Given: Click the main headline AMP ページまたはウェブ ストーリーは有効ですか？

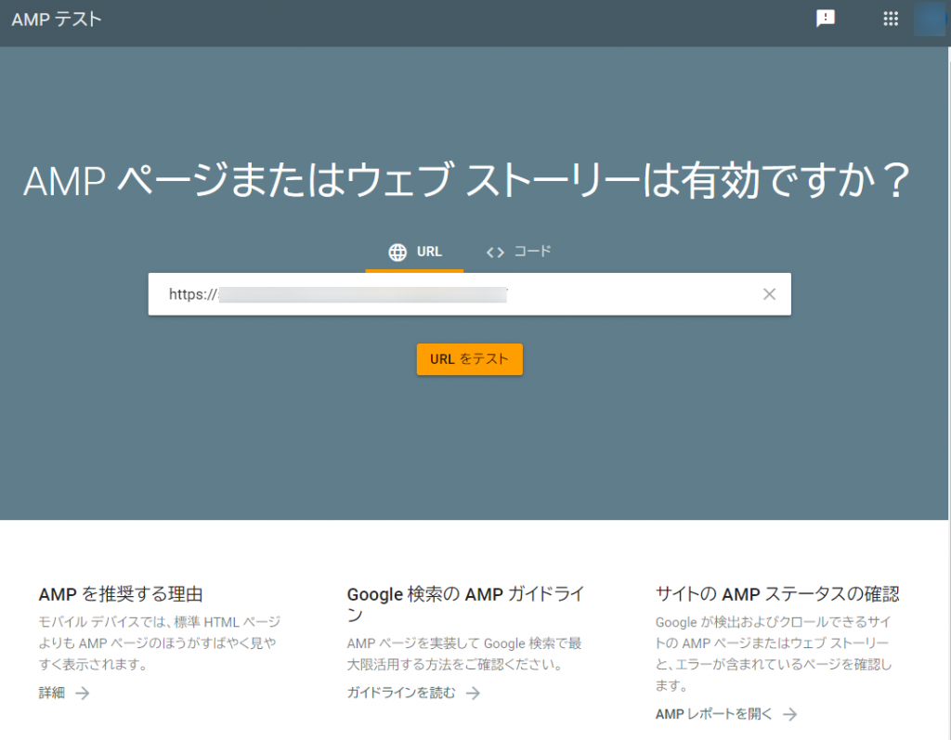Looking at the screenshot, I should pyautogui.click(x=466, y=180).
